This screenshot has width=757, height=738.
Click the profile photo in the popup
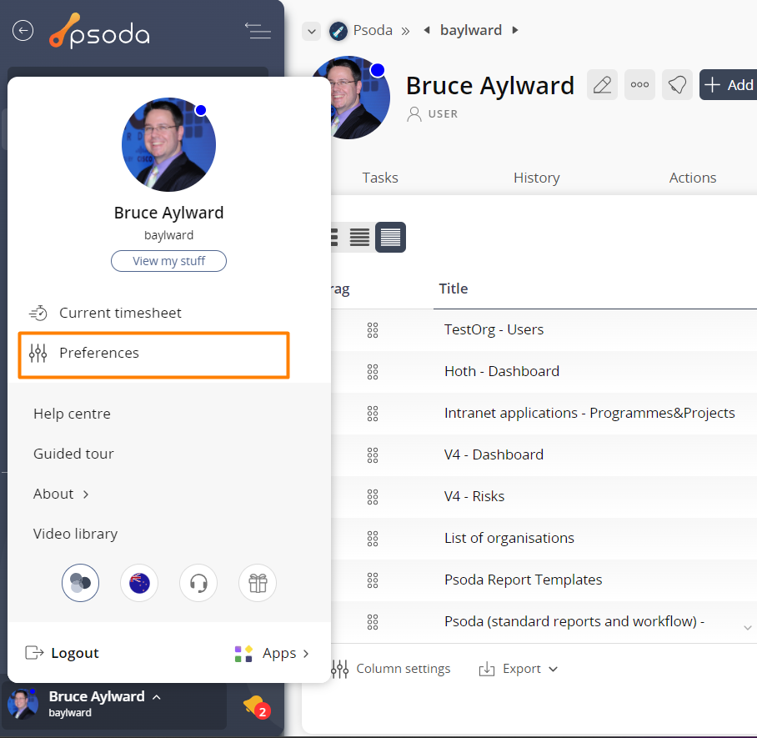[168, 145]
